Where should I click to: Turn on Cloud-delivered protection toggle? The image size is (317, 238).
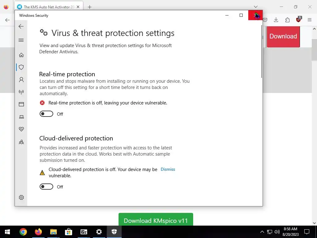[46, 187]
